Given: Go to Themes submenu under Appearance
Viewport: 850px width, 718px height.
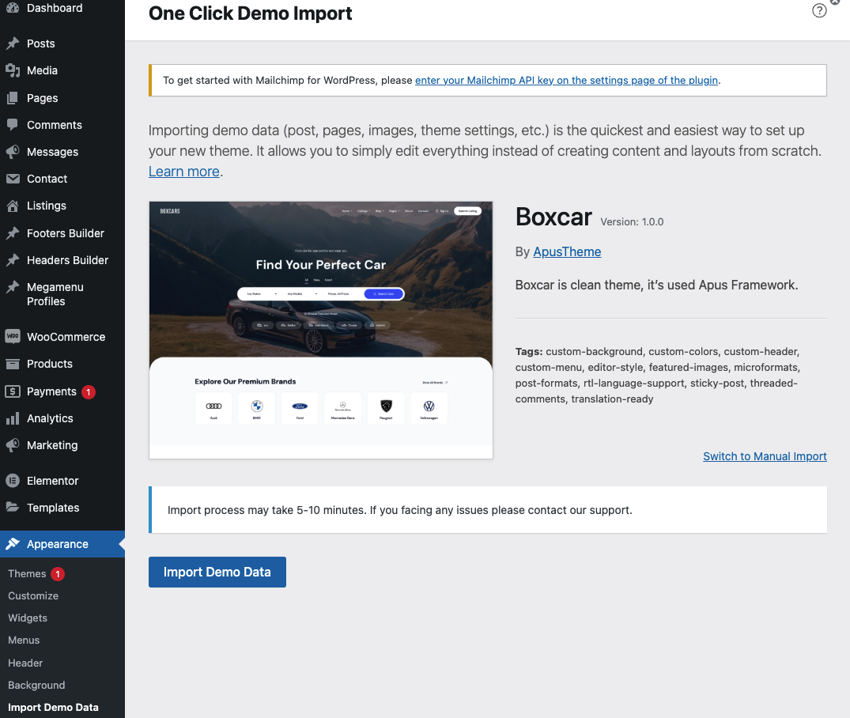Looking at the screenshot, I should [x=27, y=573].
